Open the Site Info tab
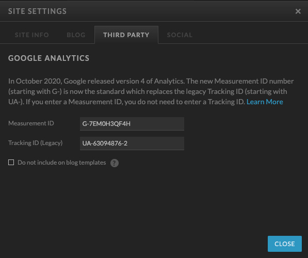 (32, 35)
